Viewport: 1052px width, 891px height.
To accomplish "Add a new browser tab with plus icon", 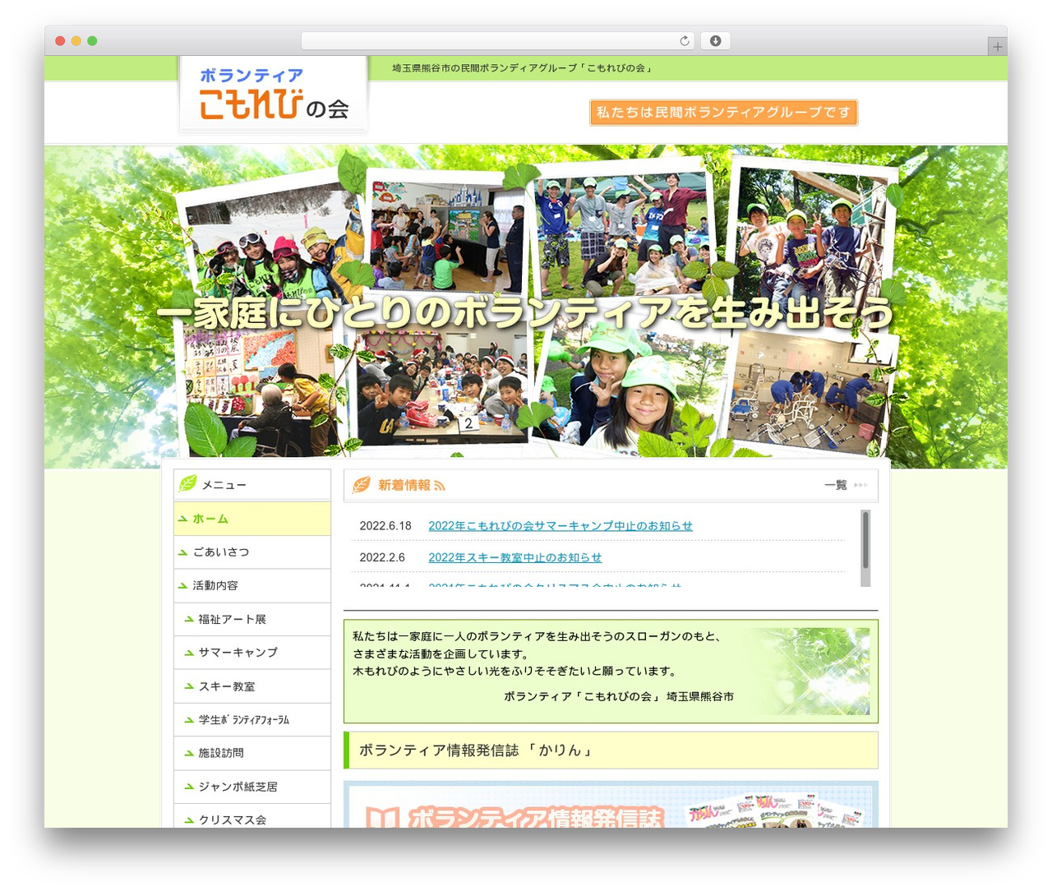I will click(x=997, y=47).
